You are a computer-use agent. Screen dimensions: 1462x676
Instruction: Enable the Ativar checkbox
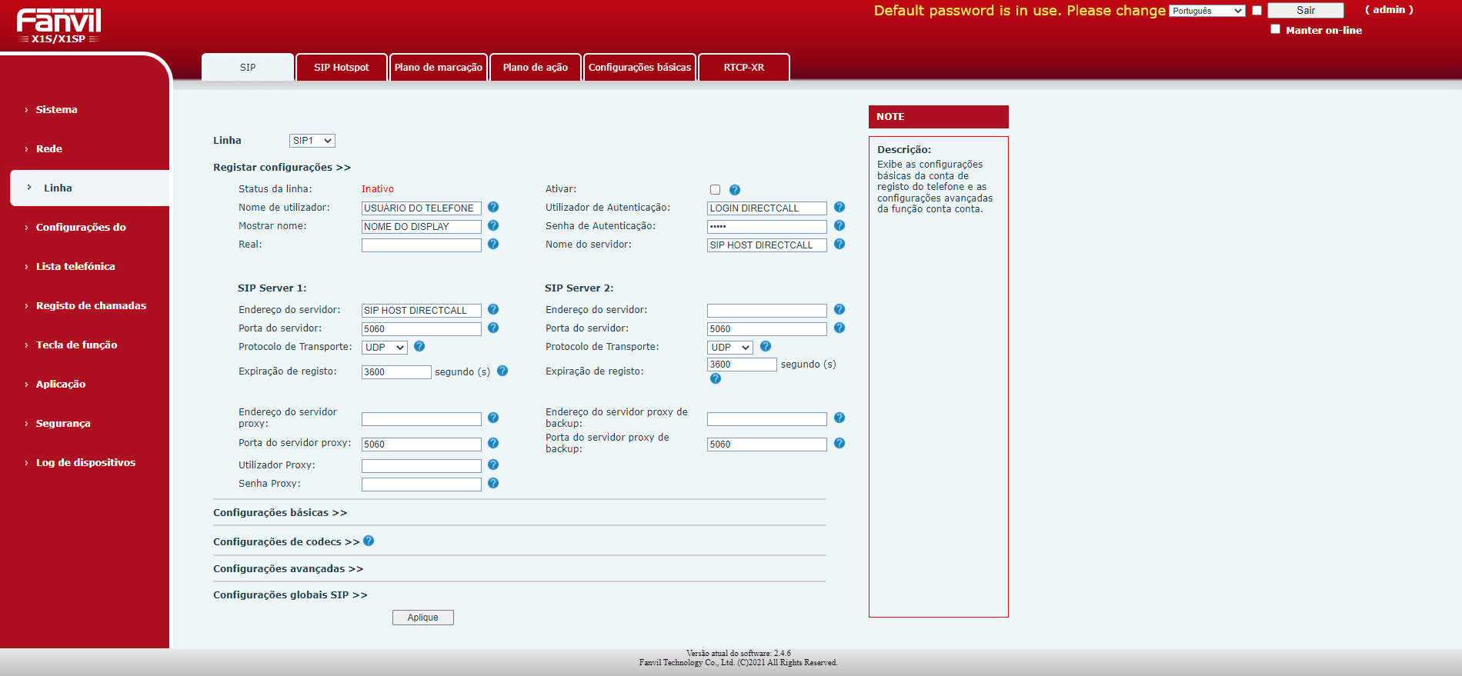tap(716, 190)
